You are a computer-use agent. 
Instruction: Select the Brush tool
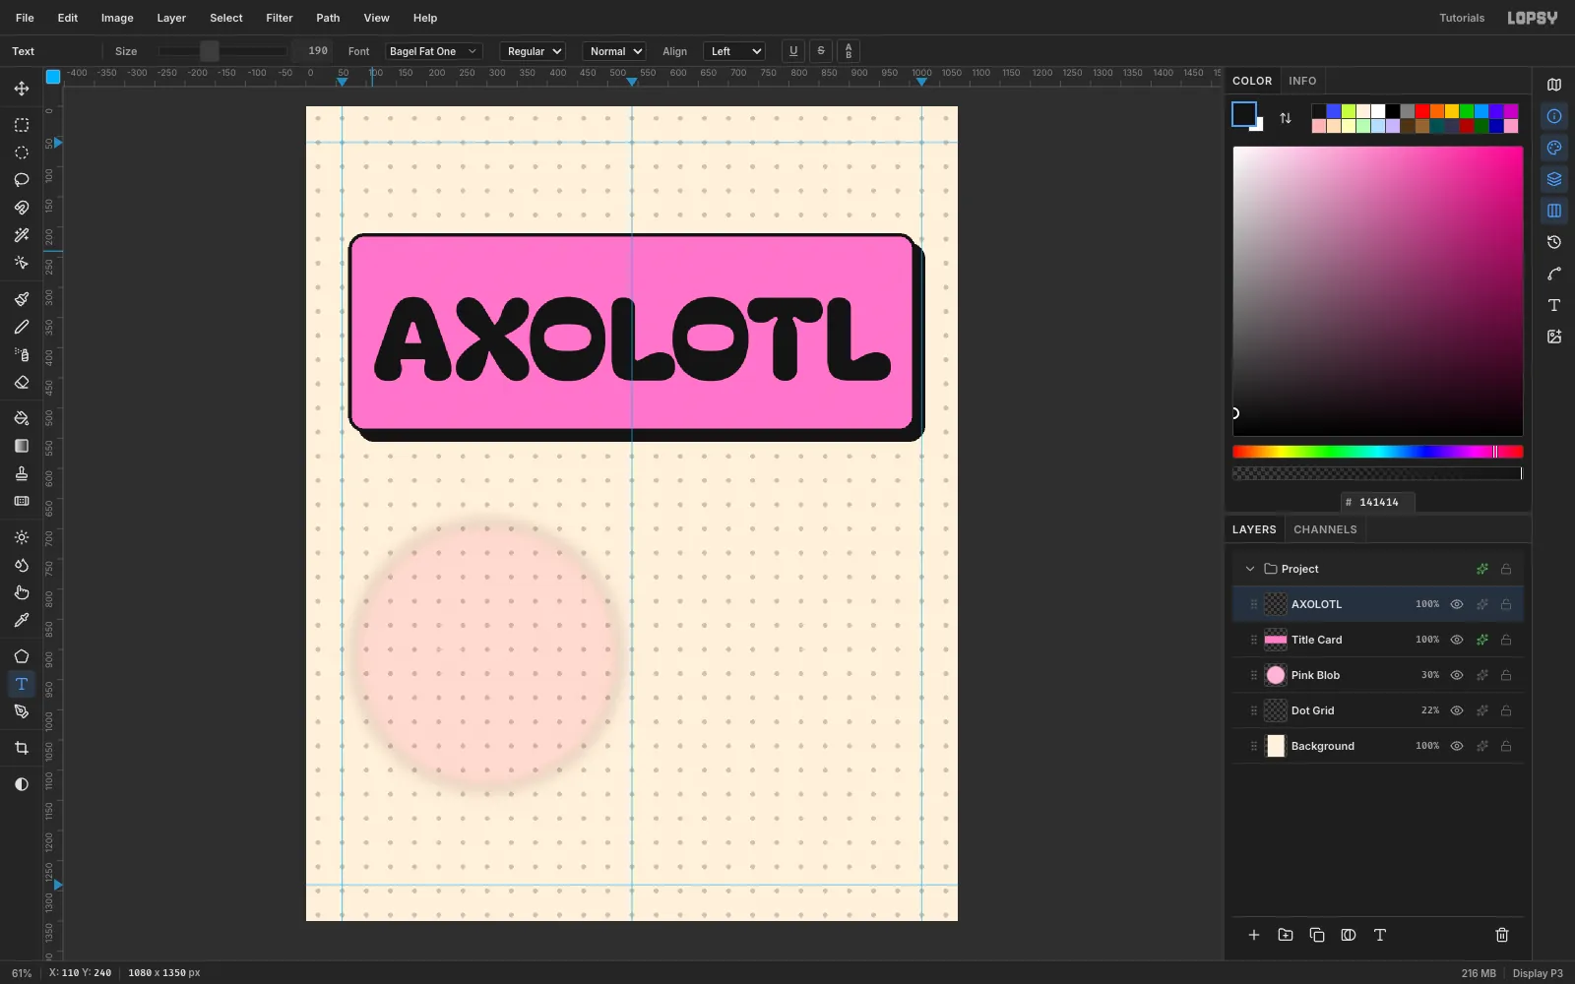[x=21, y=299]
